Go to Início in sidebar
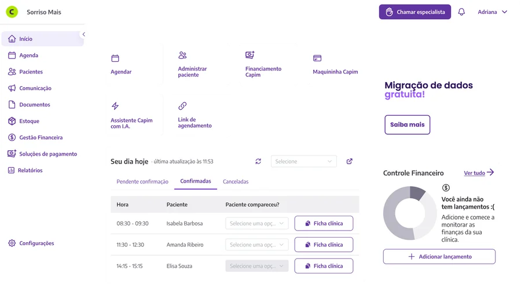The height and width of the screenshot is (296, 521). [42, 39]
